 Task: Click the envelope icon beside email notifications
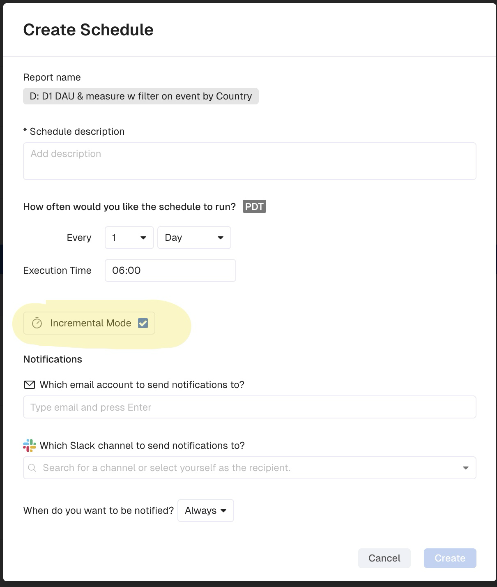point(30,385)
